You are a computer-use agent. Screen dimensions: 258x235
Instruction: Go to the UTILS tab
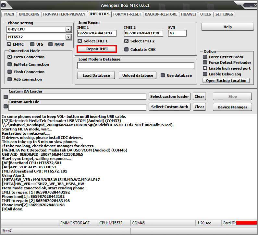205,14
